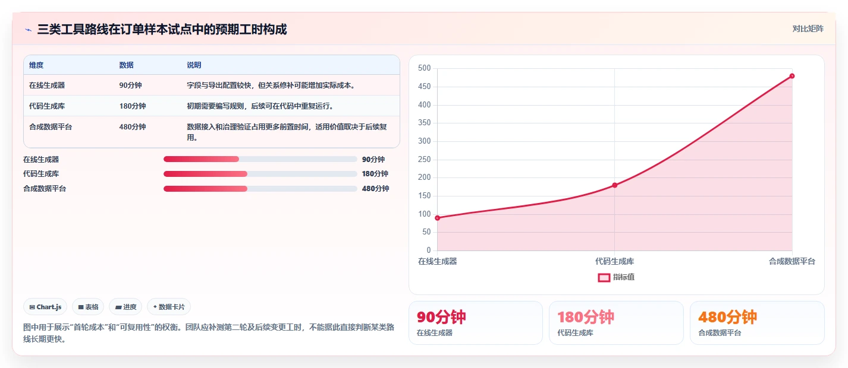Click the description starting 初期需要编写规则
Viewport: 848px width, 368px height.
[260, 106]
